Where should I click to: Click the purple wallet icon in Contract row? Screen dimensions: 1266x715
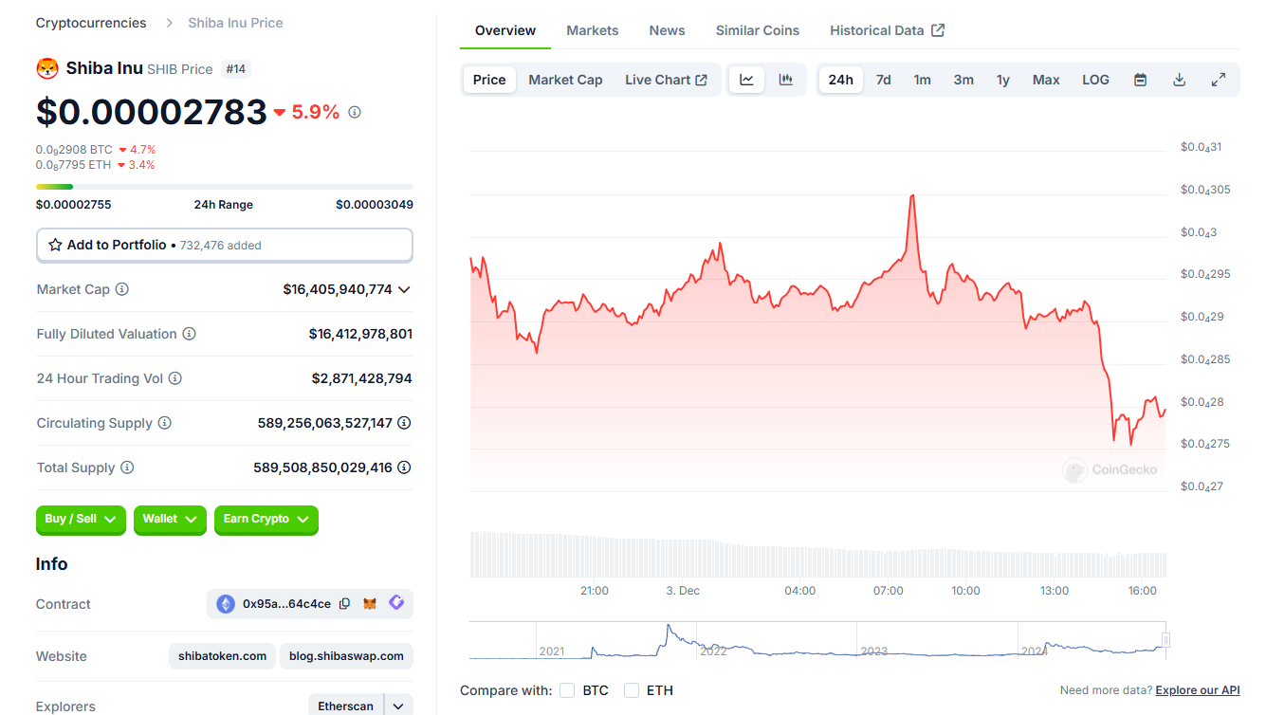point(396,603)
